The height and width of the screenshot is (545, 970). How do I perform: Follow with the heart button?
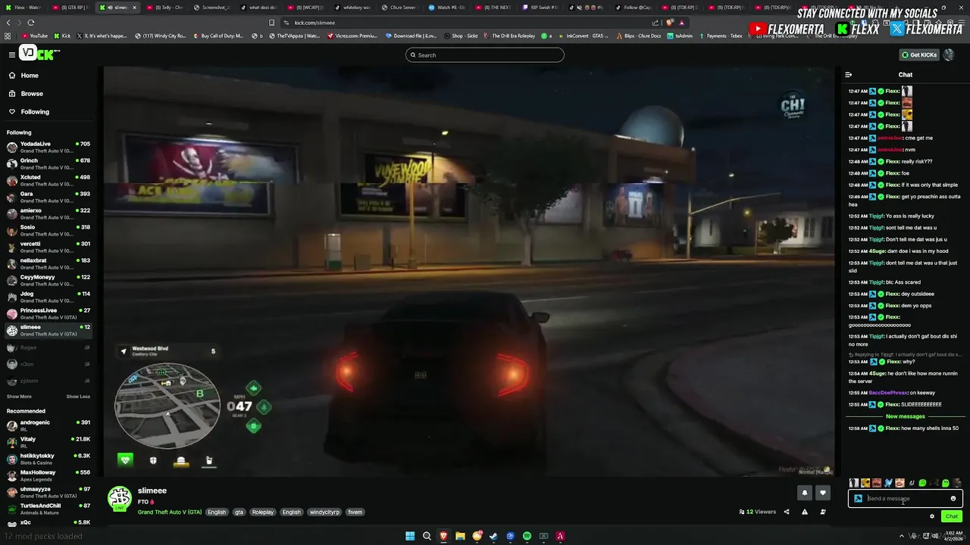pos(823,493)
